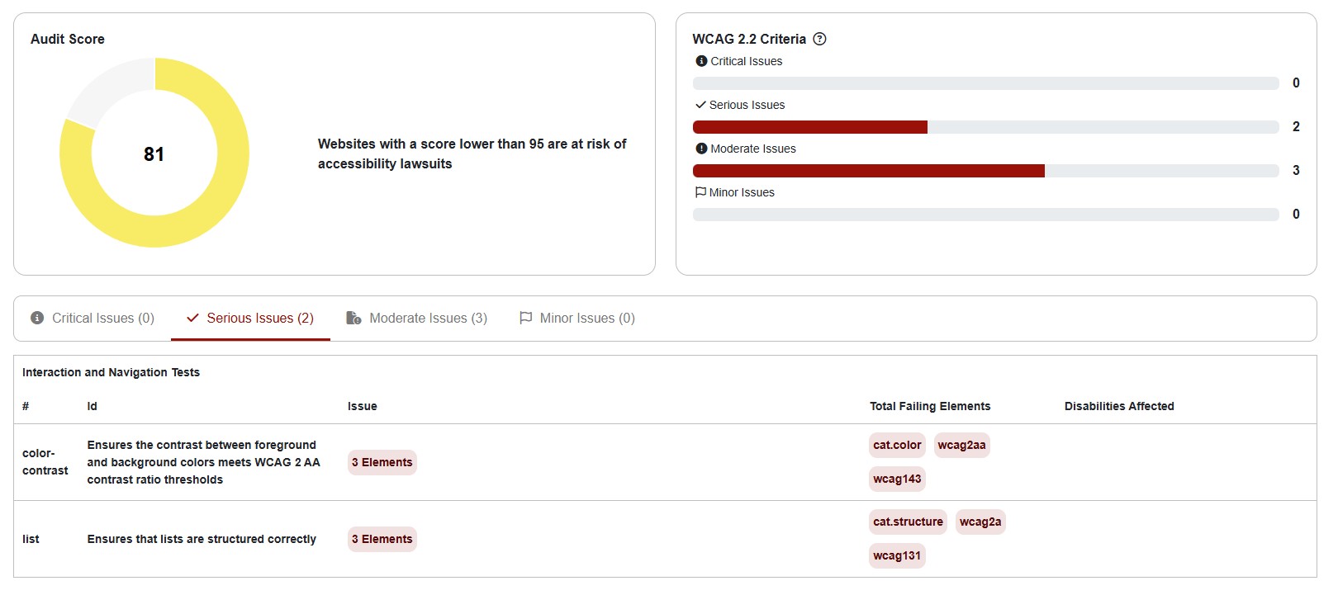Screen dimensions: 1338x595
Task: Click the document icon on Moderate Issues tab
Action: pos(353,318)
